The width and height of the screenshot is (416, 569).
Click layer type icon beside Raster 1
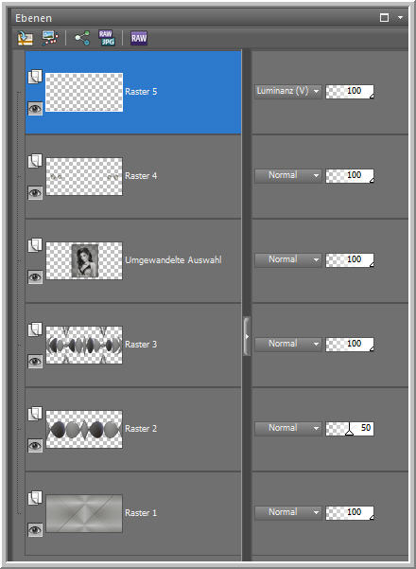(x=35, y=498)
